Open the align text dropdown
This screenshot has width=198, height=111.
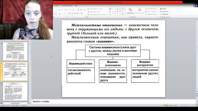[94, 12]
